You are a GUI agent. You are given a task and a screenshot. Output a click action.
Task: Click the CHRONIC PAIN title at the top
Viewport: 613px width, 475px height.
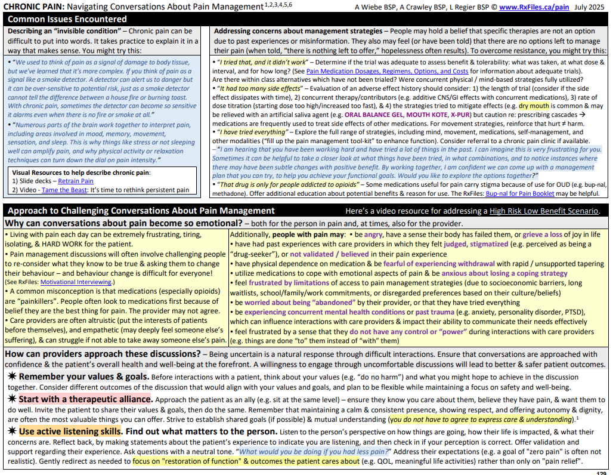(x=34, y=7)
